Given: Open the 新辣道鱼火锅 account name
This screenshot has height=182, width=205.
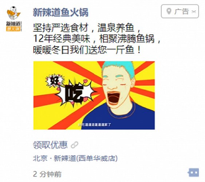Looking at the screenshot, I should pyautogui.click(x=61, y=12).
